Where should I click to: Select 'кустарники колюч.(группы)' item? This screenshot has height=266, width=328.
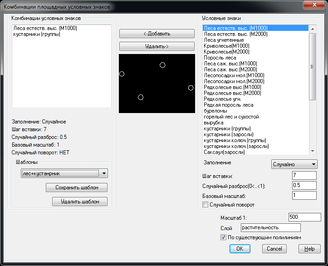coord(255,140)
